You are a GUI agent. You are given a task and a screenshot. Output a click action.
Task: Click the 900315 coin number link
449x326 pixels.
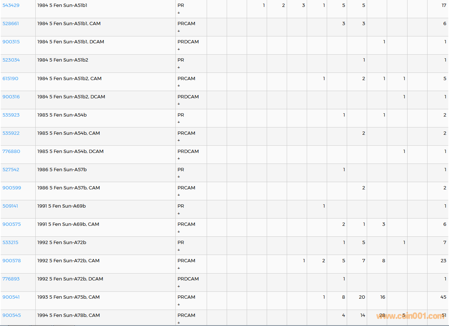point(11,42)
